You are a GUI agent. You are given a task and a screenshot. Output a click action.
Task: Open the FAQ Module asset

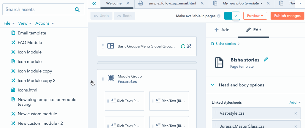[30, 42]
